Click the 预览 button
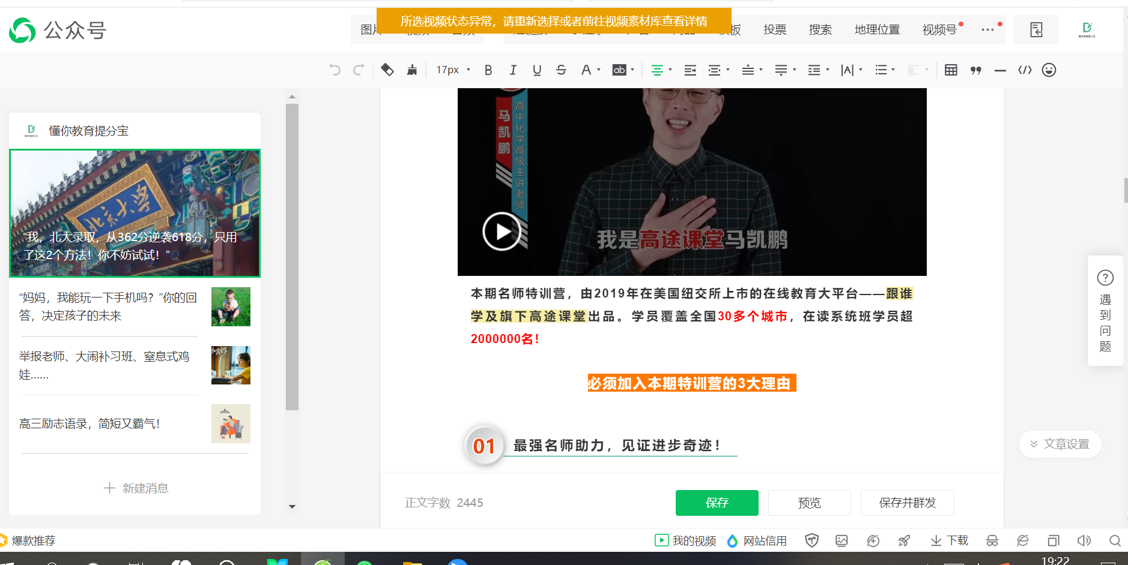The height and width of the screenshot is (565, 1128). coord(809,503)
